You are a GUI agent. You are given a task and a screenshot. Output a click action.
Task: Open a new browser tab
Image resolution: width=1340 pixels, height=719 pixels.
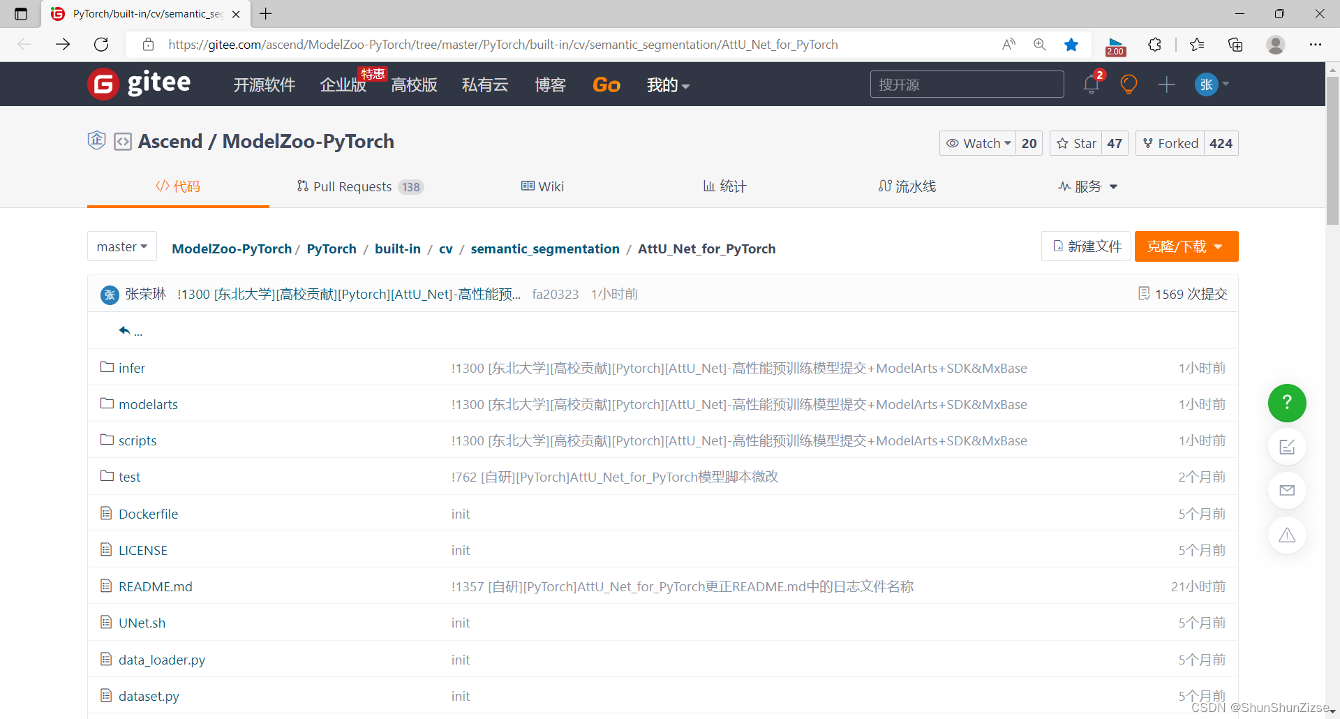point(266,13)
